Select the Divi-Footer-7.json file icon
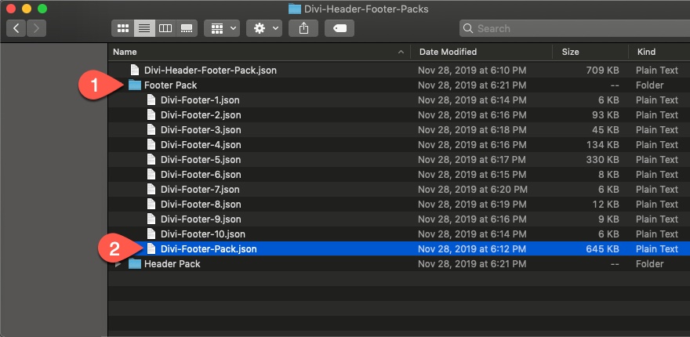The height and width of the screenshot is (337, 690). pos(151,189)
